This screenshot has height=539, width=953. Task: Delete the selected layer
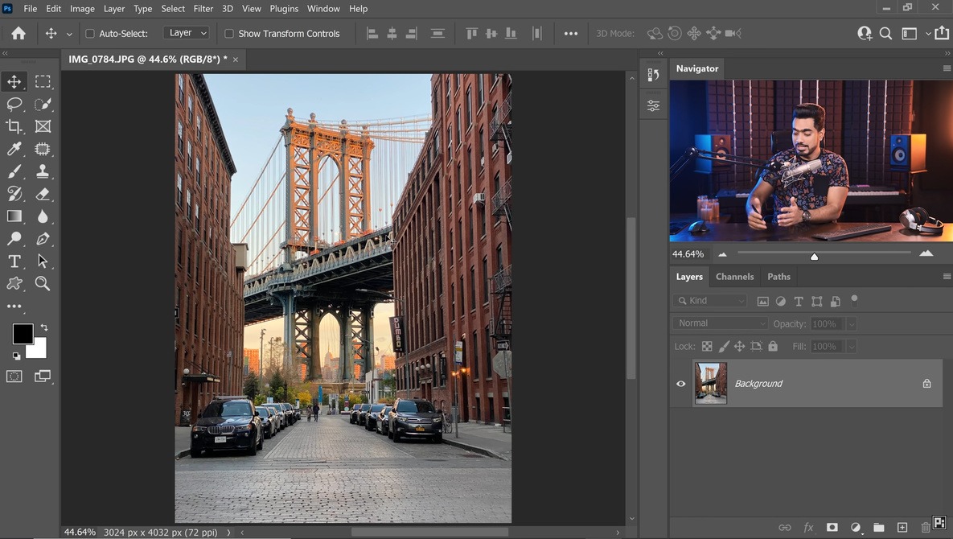[926, 528]
